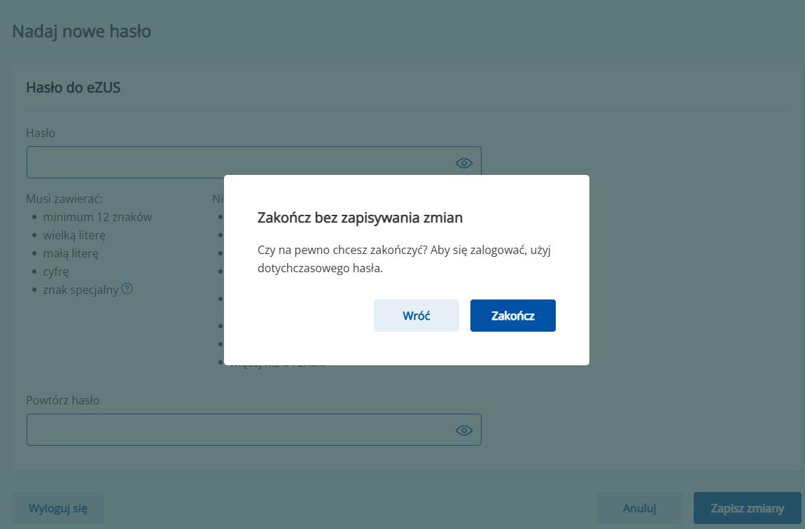Click the Musi zawierać label
The width and height of the screenshot is (805, 529).
coord(64,199)
